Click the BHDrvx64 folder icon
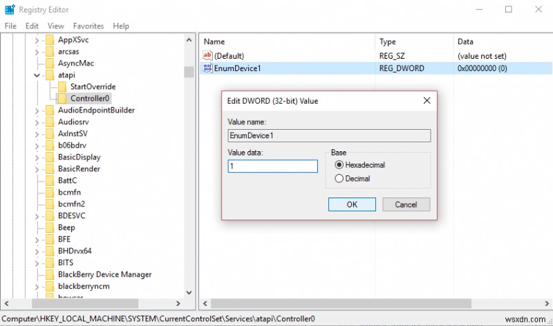This screenshot has width=553, height=326. [x=50, y=251]
